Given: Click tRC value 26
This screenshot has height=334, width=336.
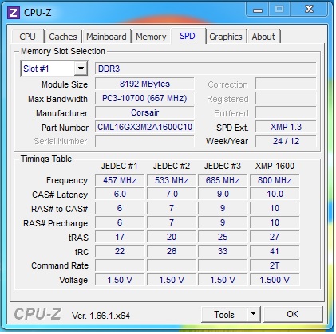Looking at the screenshot, I should click(x=172, y=251).
